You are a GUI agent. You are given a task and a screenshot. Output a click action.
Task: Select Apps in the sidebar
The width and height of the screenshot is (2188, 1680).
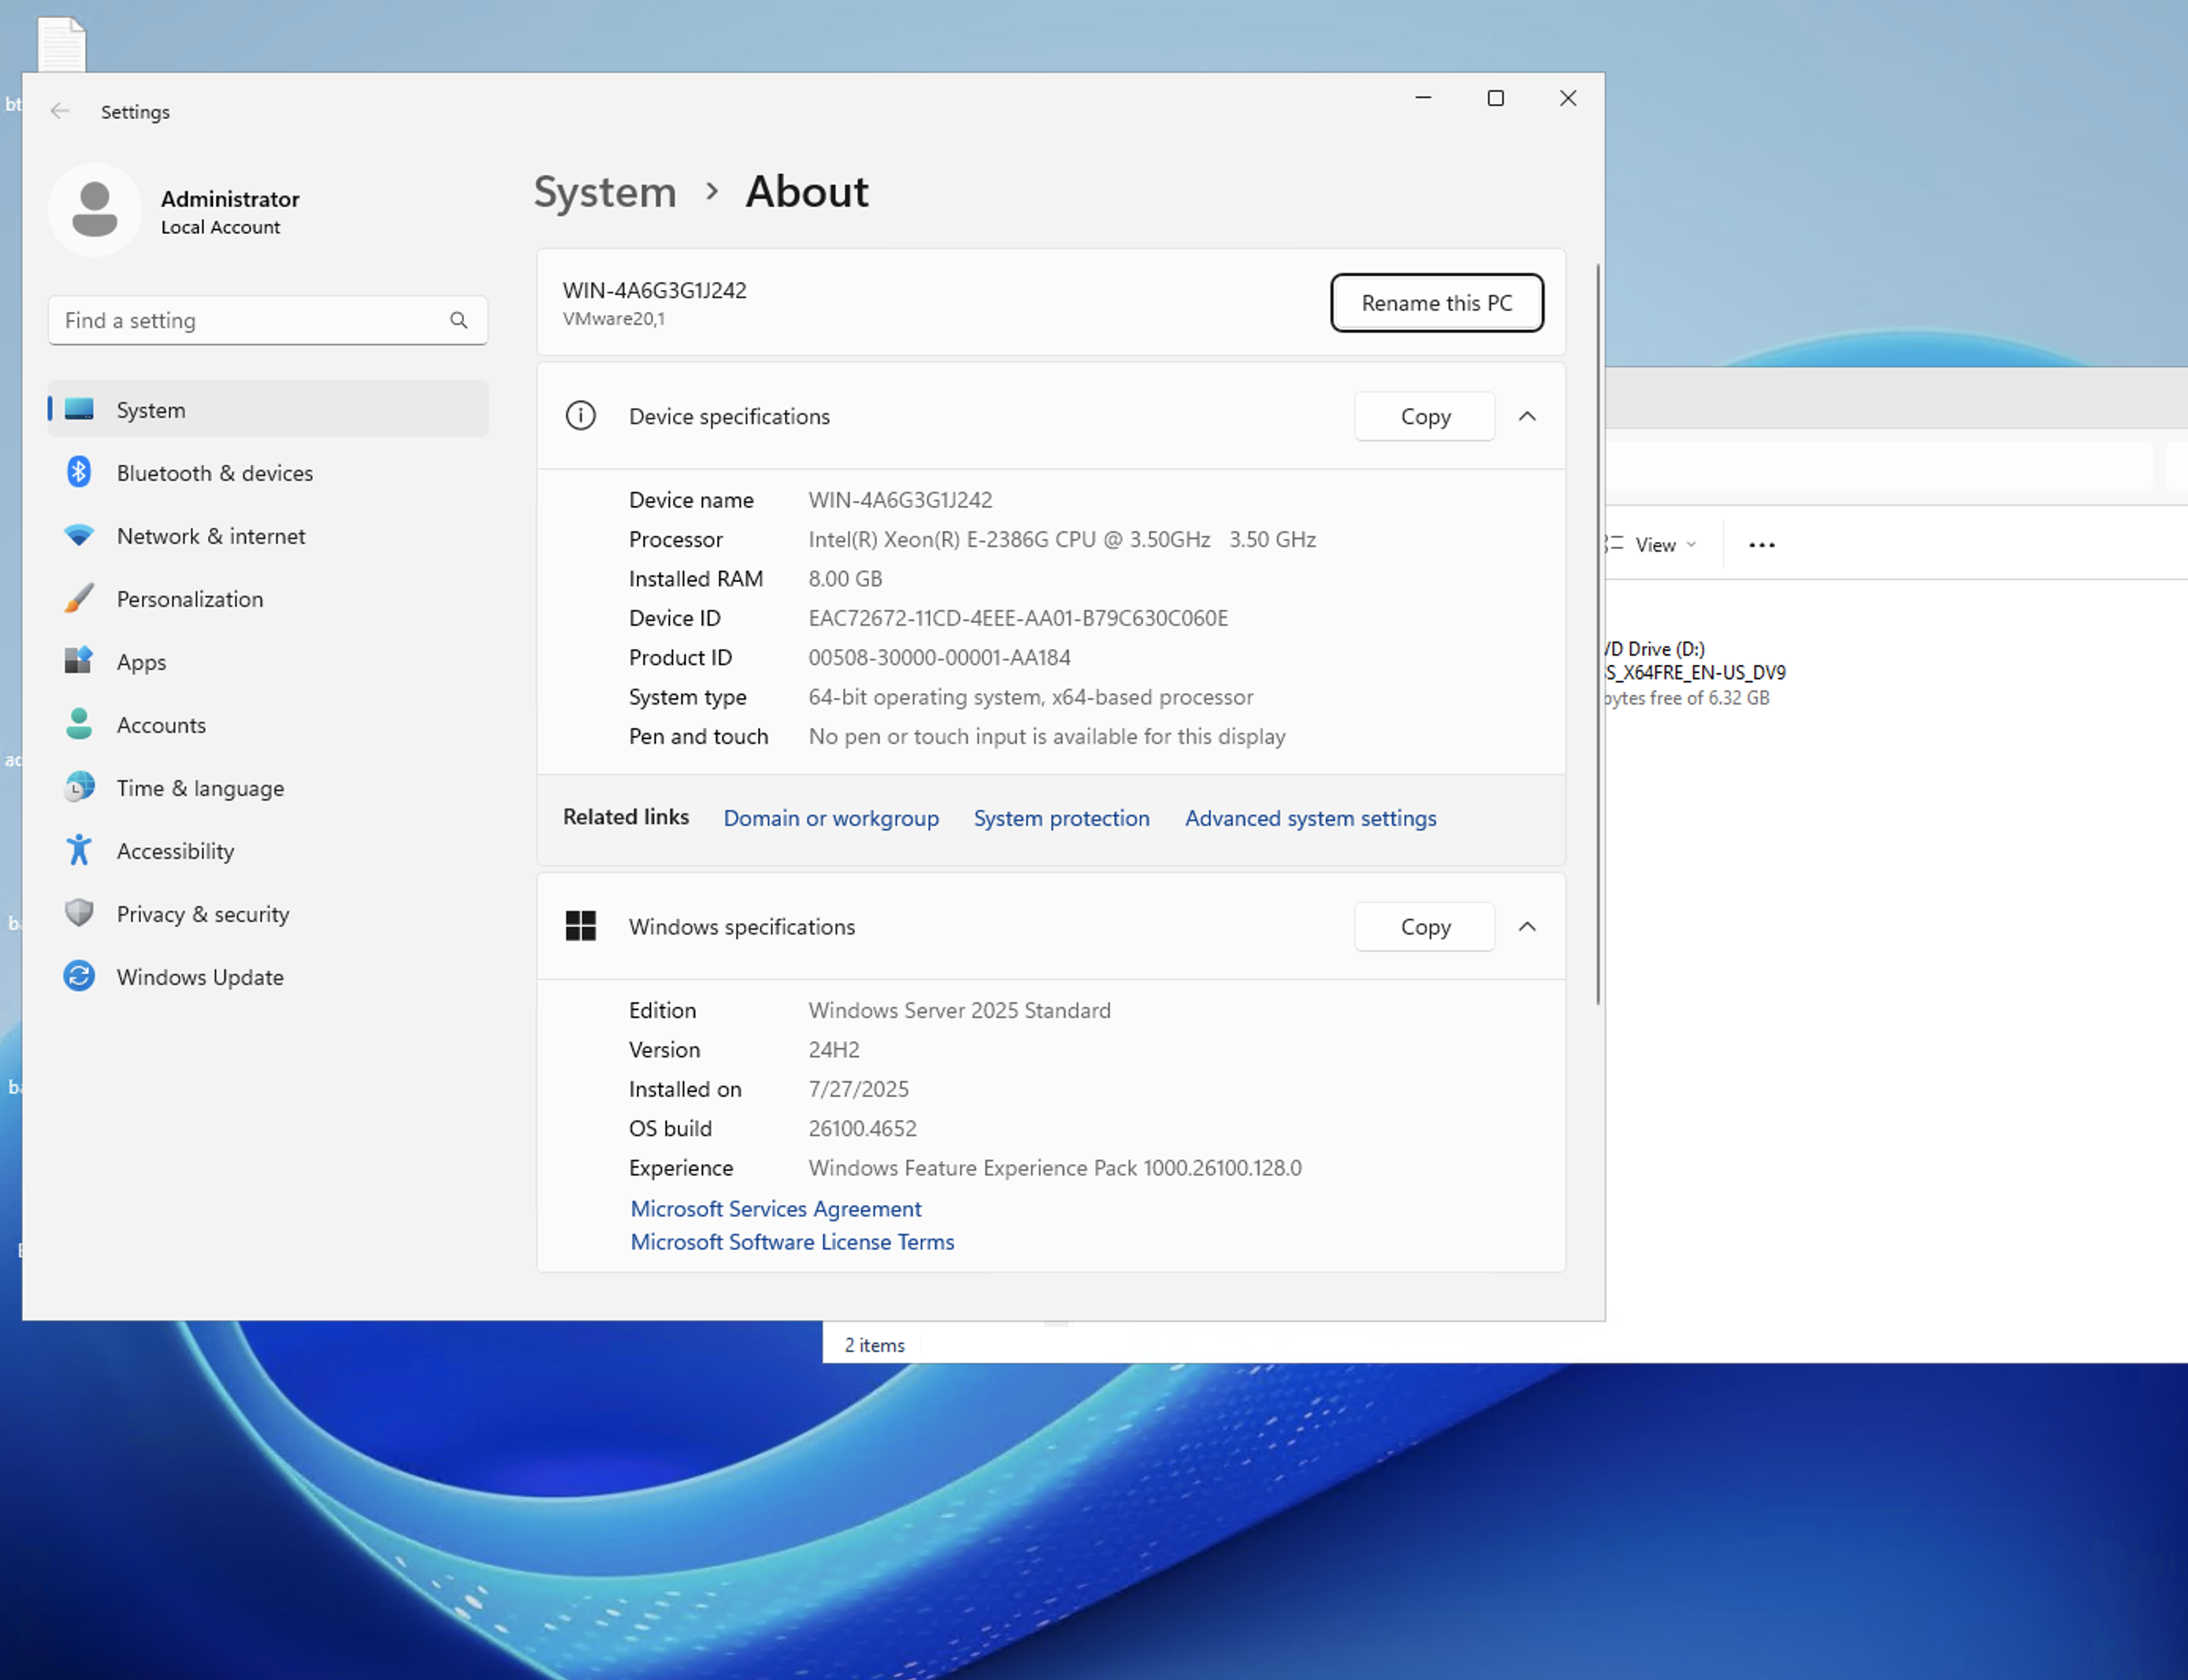click(268, 661)
